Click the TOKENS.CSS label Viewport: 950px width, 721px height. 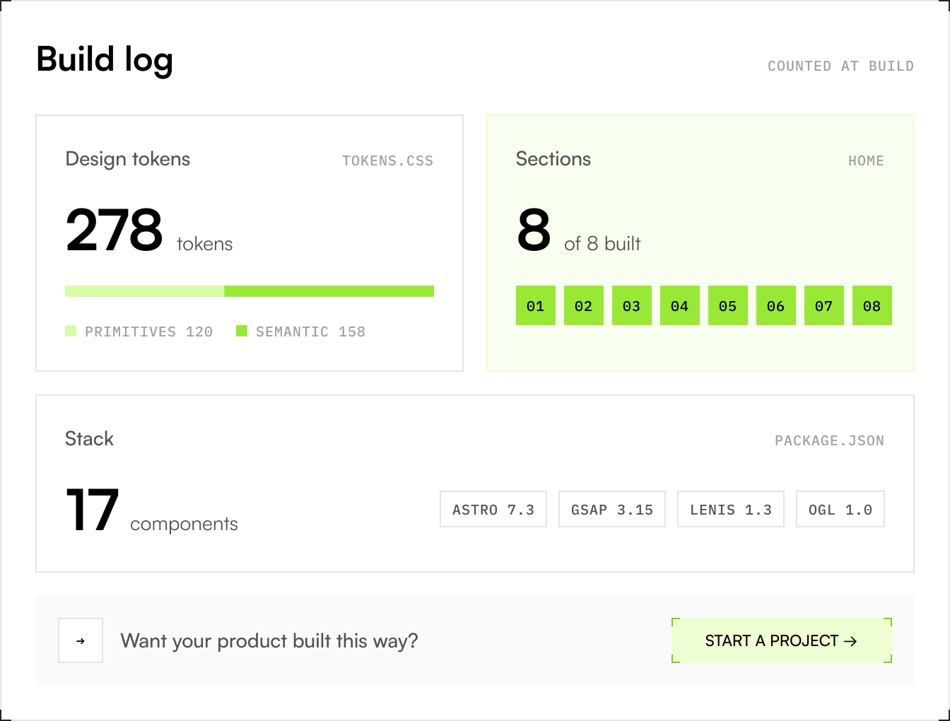(x=388, y=160)
